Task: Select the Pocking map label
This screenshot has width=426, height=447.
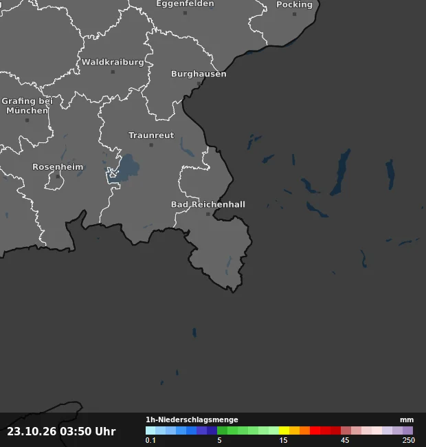Action: [x=295, y=5]
